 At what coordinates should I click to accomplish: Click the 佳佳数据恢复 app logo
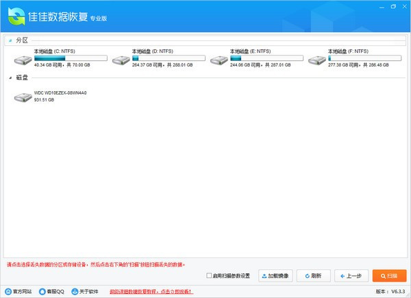pyautogui.click(x=16, y=16)
